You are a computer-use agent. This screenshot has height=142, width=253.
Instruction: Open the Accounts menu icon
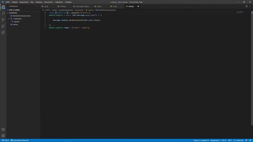tap(3, 129)
